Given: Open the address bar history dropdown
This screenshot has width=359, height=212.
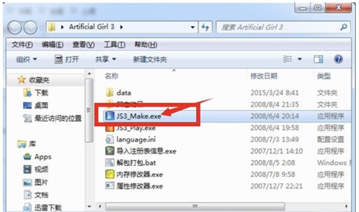Looking at the screenshot, I should [x=192, y=27].
